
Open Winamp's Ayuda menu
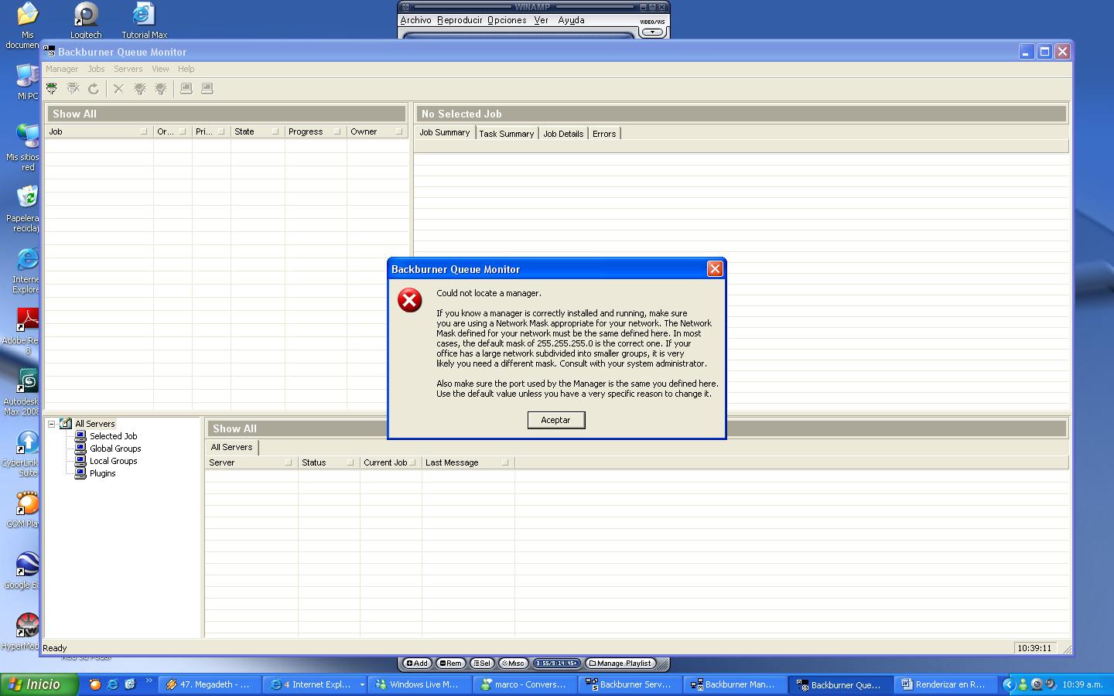coord(571,20)
